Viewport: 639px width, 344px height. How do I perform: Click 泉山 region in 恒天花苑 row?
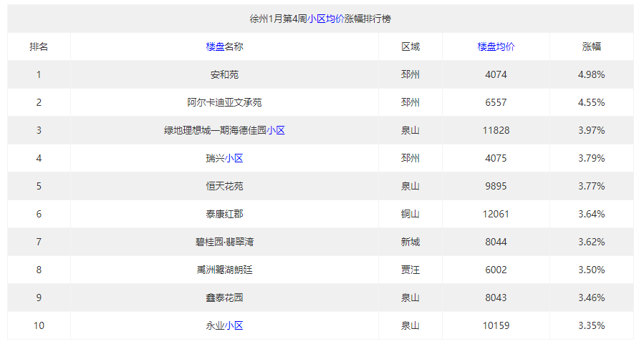(x=410, y=186)
